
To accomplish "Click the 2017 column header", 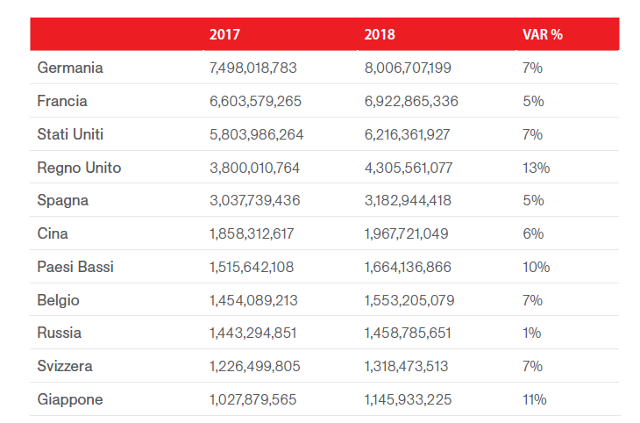I will [x=224, y=35].
